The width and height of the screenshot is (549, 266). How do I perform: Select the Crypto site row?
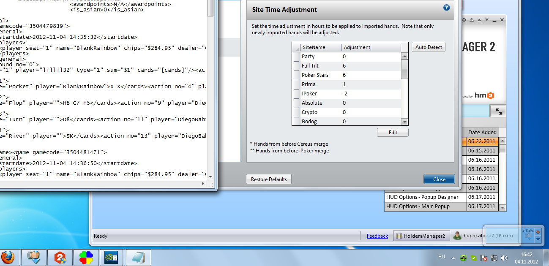point(347,112)
